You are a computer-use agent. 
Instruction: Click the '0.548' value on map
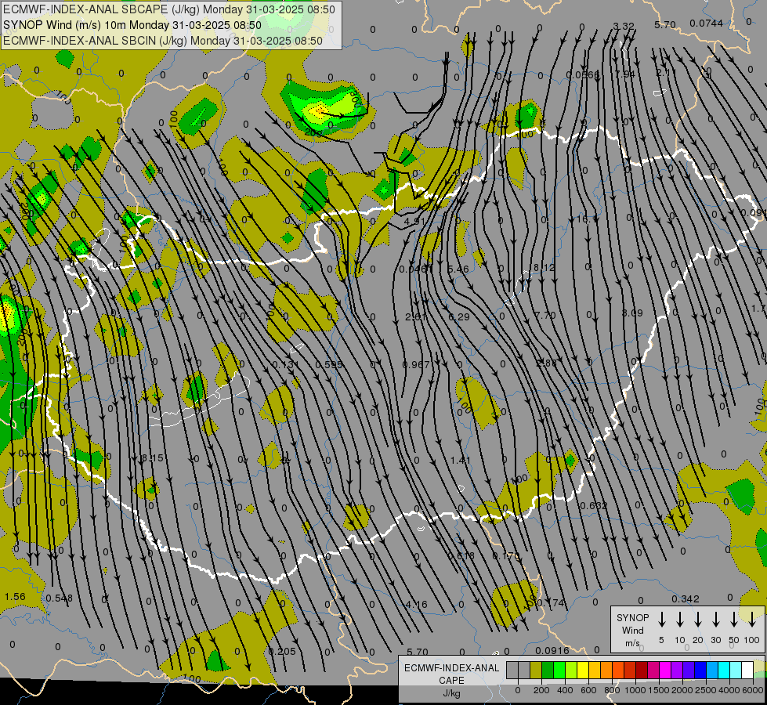60,598
